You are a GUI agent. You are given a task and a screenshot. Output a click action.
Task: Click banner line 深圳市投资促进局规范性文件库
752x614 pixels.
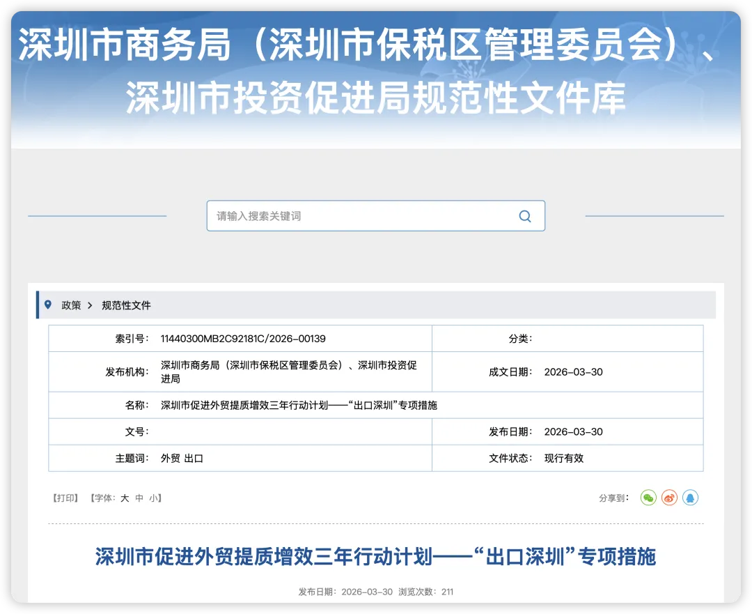click(375, 98)
